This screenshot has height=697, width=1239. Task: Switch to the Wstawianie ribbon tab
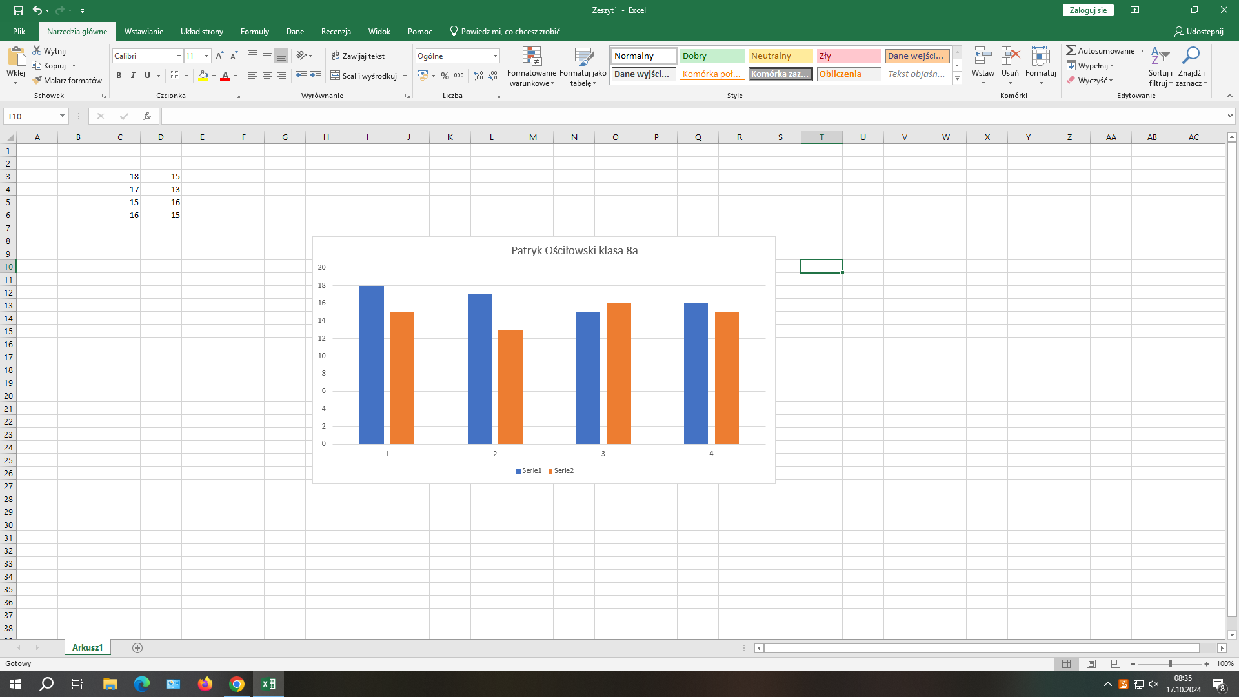click(144, 31)
